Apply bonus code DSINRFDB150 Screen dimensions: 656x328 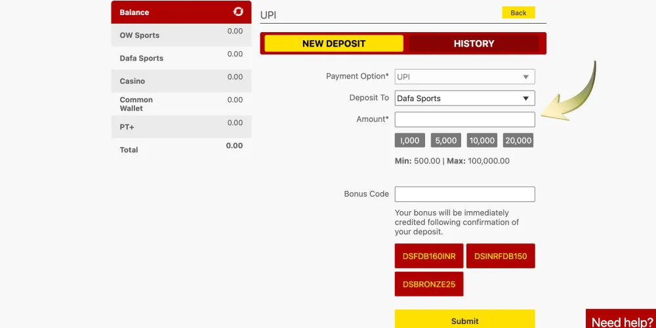point(501,256)
